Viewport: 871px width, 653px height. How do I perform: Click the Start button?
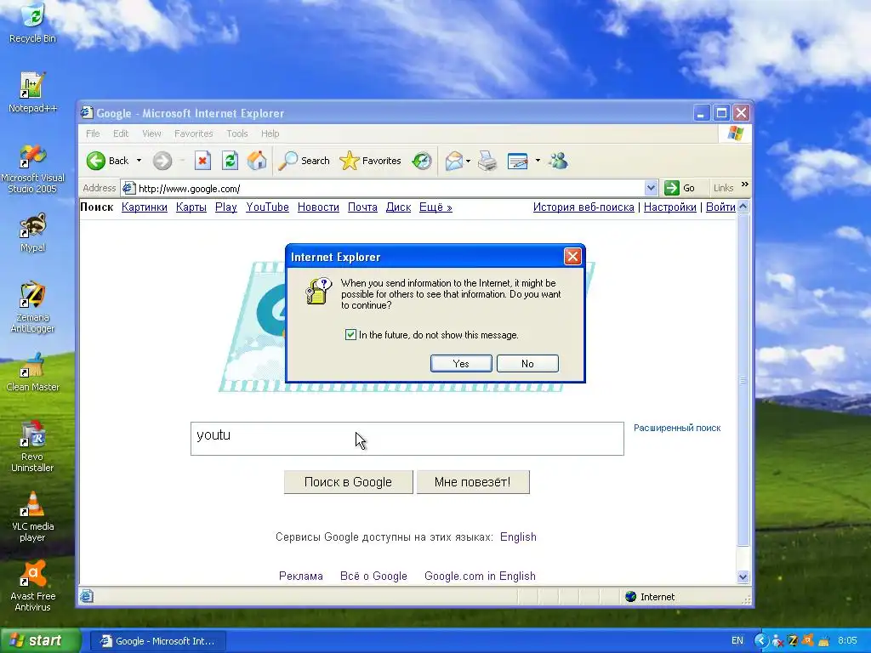click(39, 641)
